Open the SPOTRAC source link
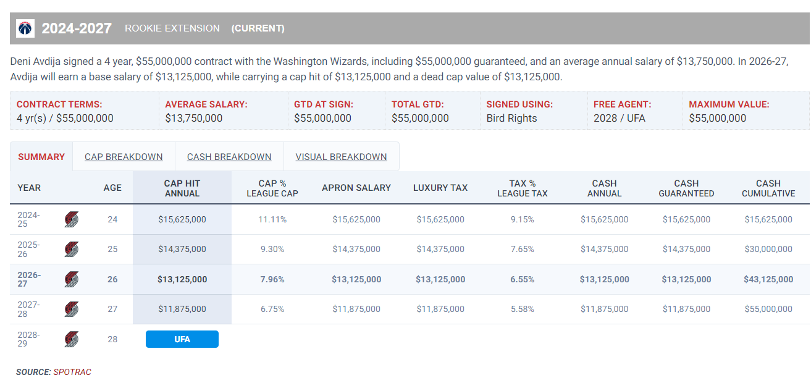 (72, 372)
